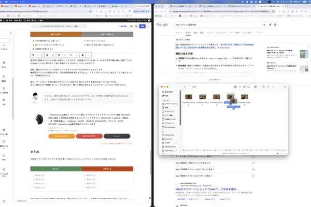Open Google Images tab

tap(195, 33)
